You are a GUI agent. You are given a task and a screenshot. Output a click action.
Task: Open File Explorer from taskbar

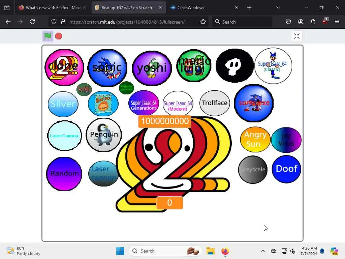click(210, 251)
